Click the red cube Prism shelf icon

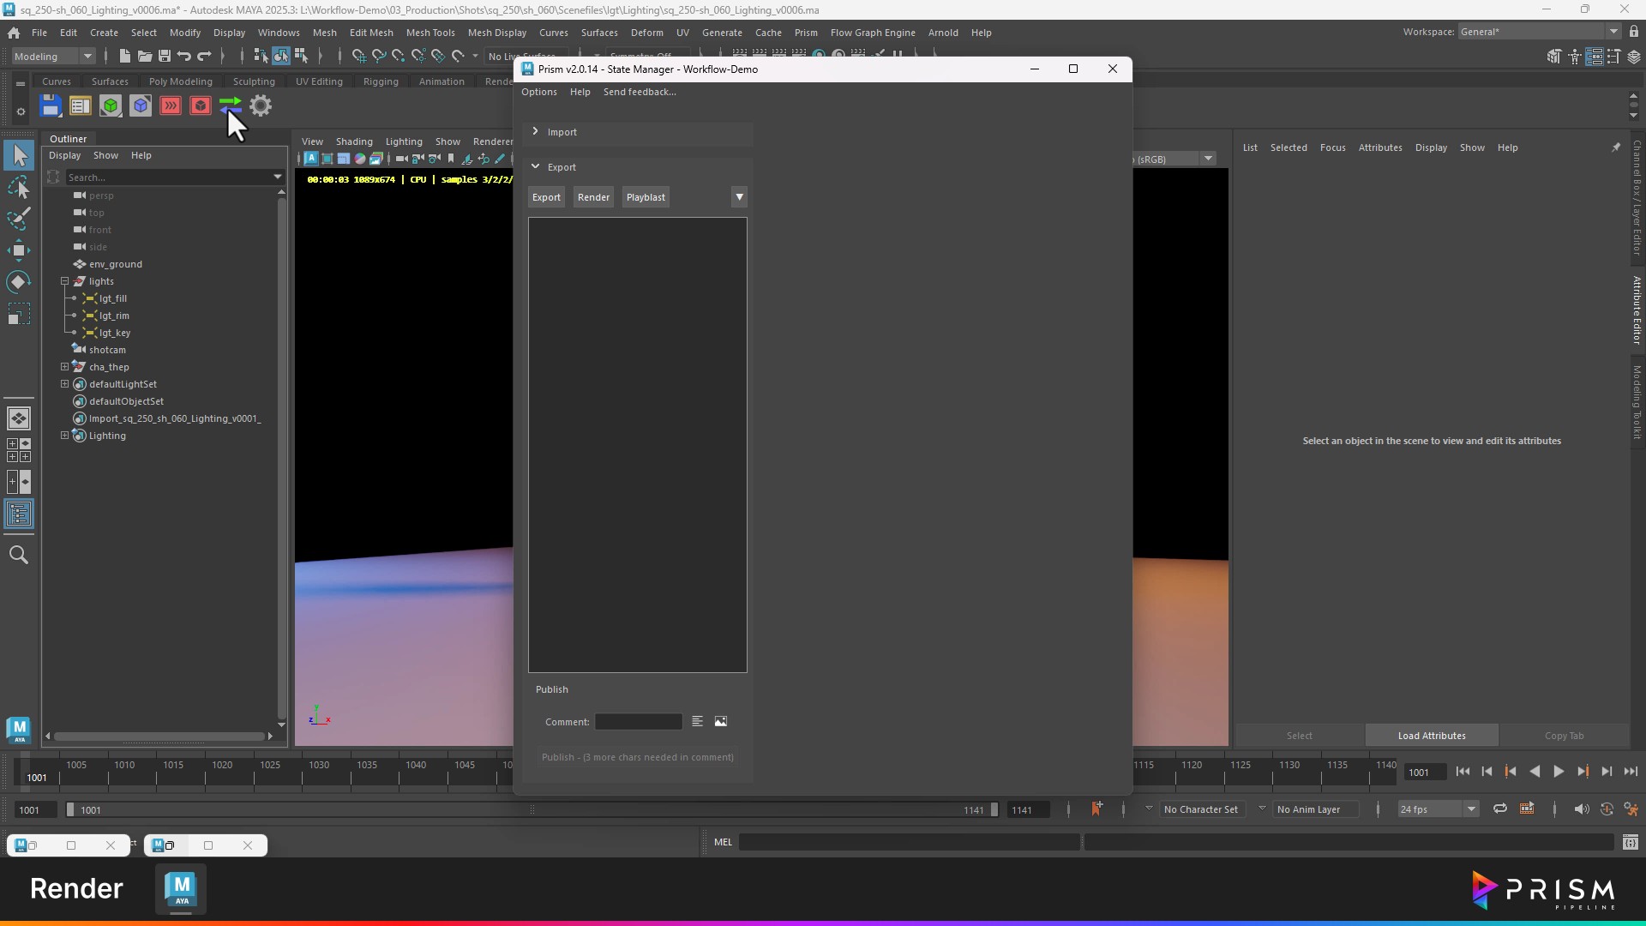coord(201,105)
